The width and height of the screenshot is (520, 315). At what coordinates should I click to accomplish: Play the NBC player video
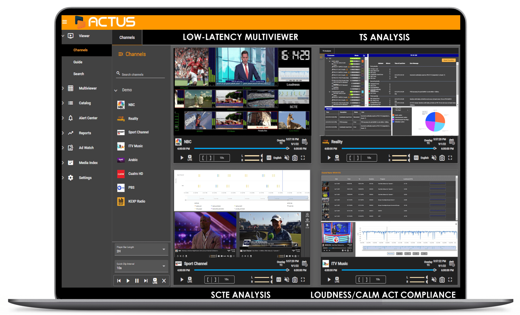pyautogui.click(x=182, y=158)
